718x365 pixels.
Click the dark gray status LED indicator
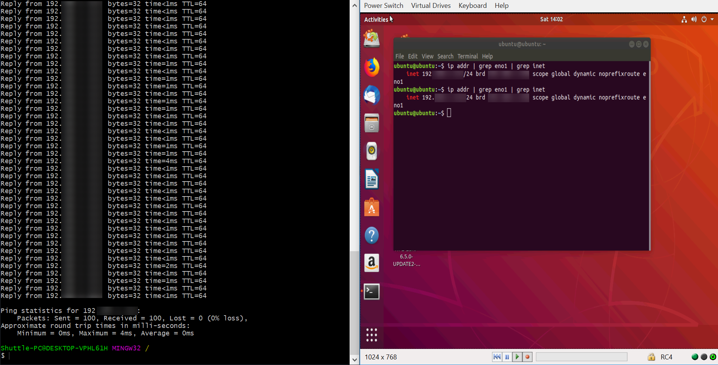coord(704,357)
